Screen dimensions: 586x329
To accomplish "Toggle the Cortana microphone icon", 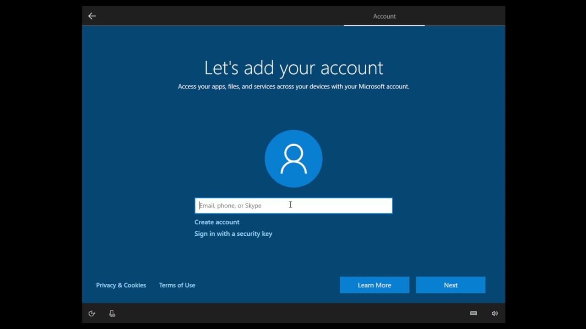I will (x=112, y=313).
